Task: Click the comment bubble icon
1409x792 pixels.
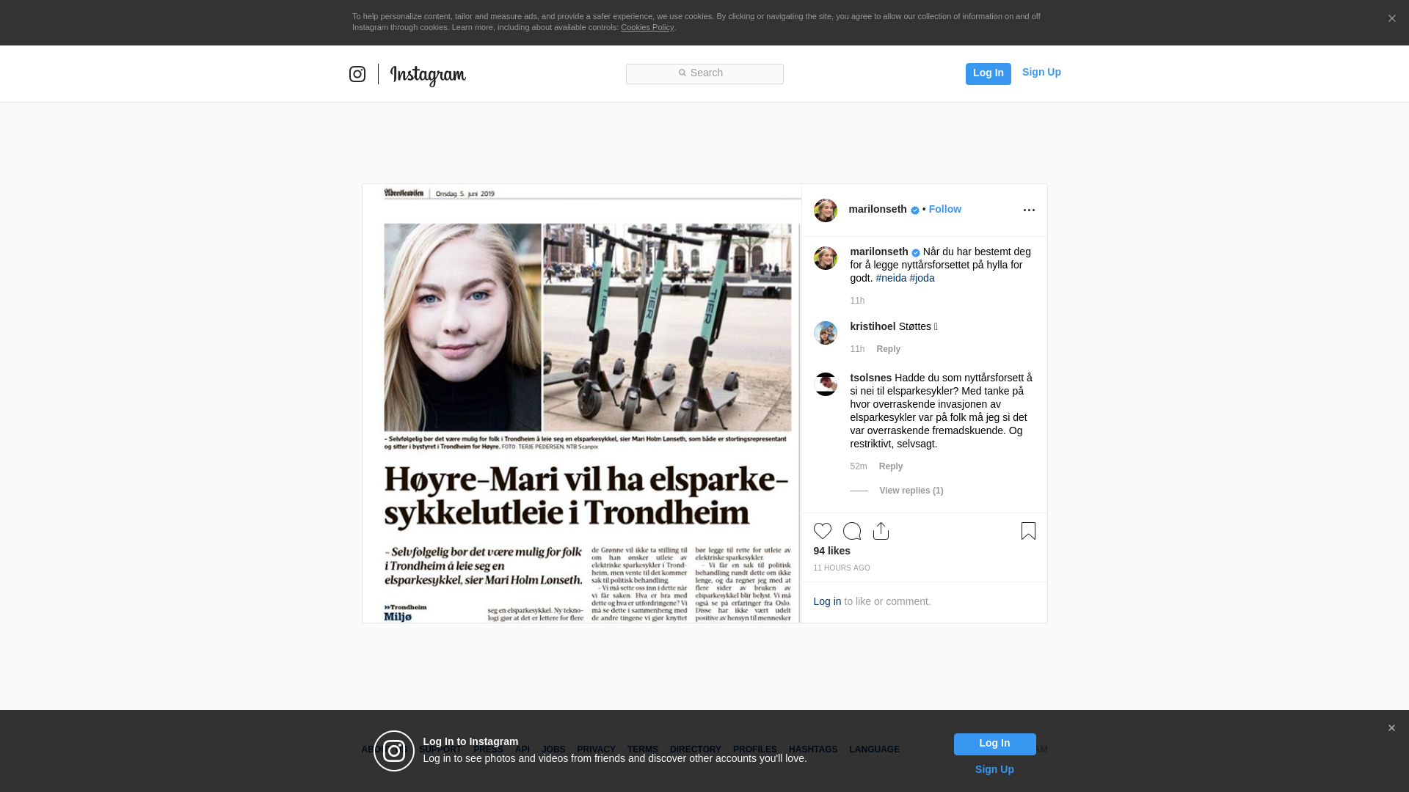Action: [852, 531]
